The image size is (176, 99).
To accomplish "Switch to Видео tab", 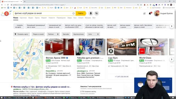I will coord(31,18).
